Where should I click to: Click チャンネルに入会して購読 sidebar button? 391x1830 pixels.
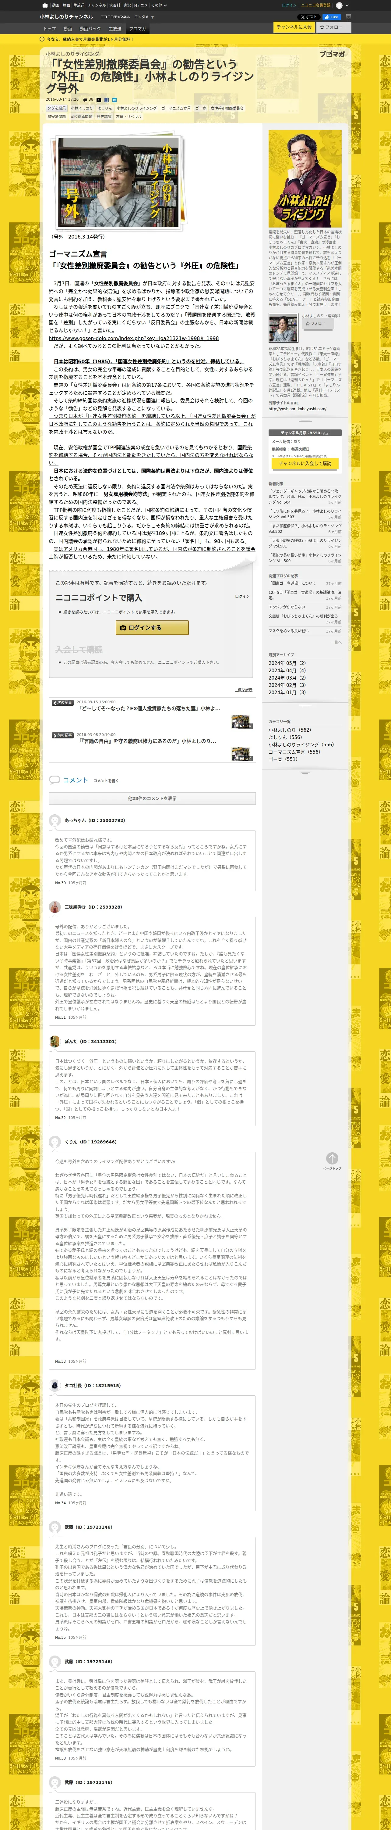[x=305, y=463]
